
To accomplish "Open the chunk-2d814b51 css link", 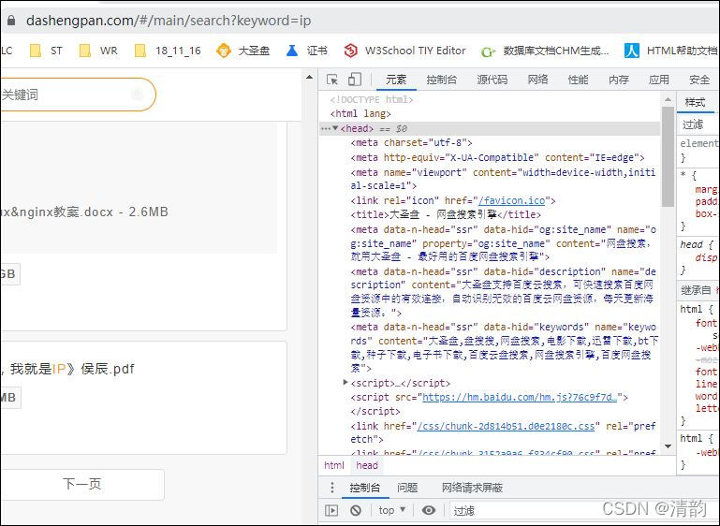I will (x=506, y=426).
